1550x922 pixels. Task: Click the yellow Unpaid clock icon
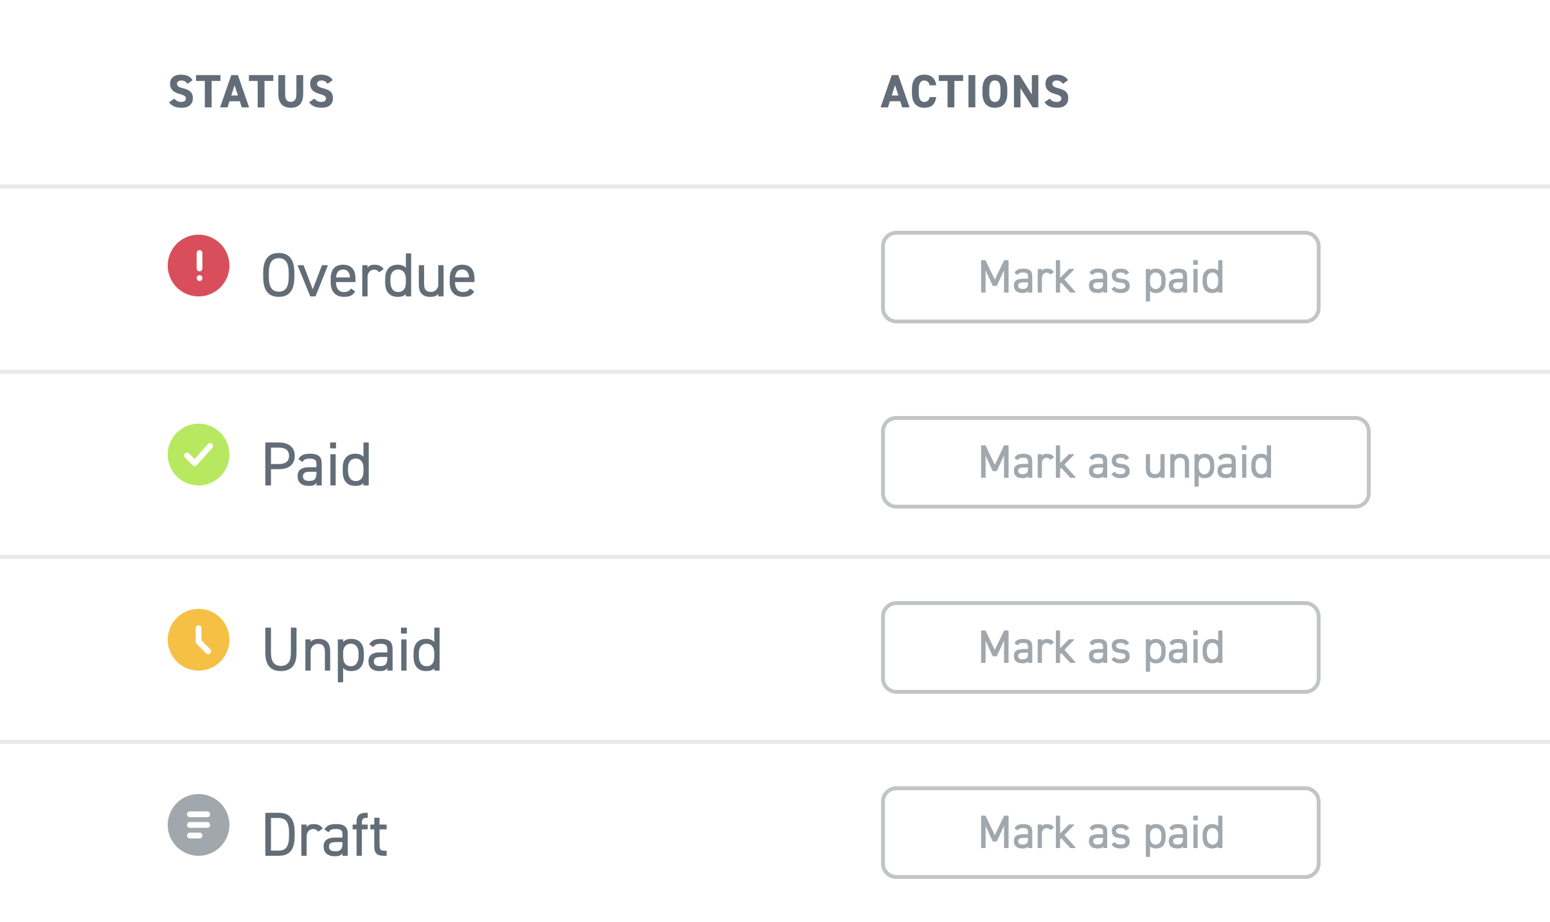tap(199, 640)
